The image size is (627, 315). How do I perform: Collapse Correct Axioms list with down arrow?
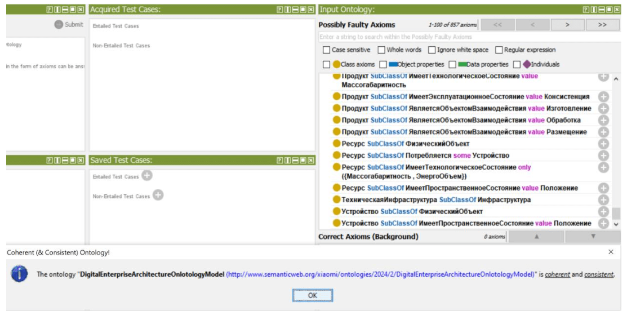pos(593,237)
